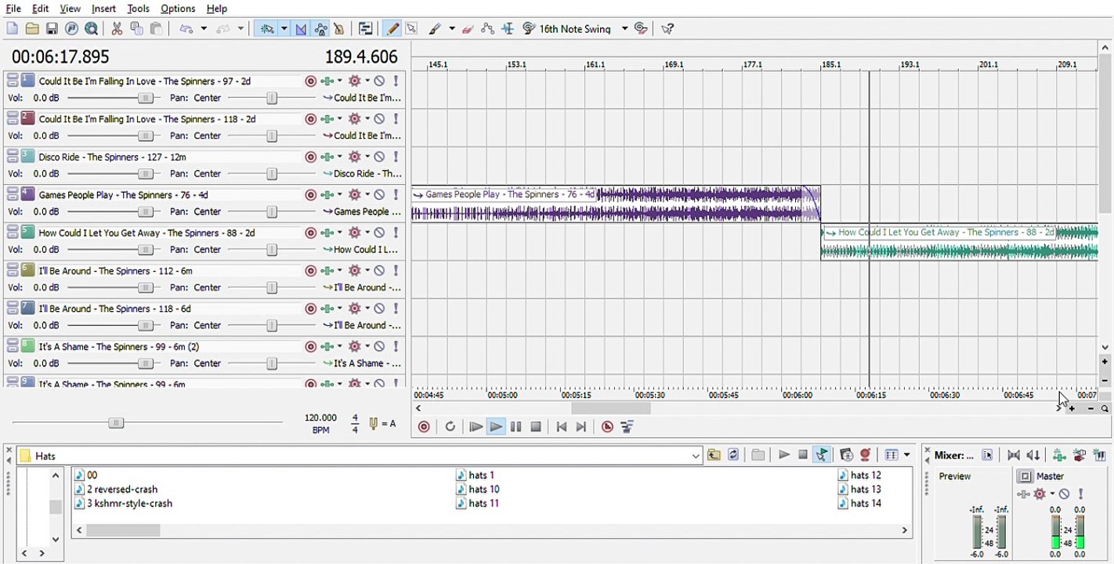This screenshot has height=564, width=1114.
Task: Open the Insert menu
Action: click(x=103, y=9)
